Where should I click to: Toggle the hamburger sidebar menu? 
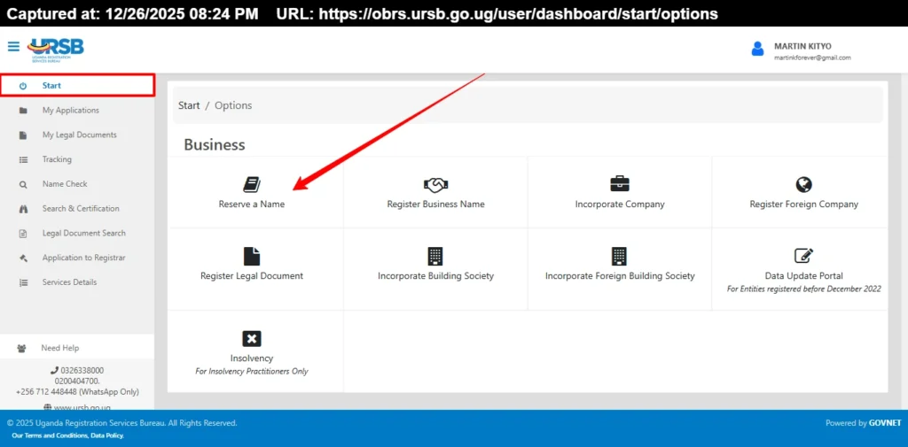(13, 47)
